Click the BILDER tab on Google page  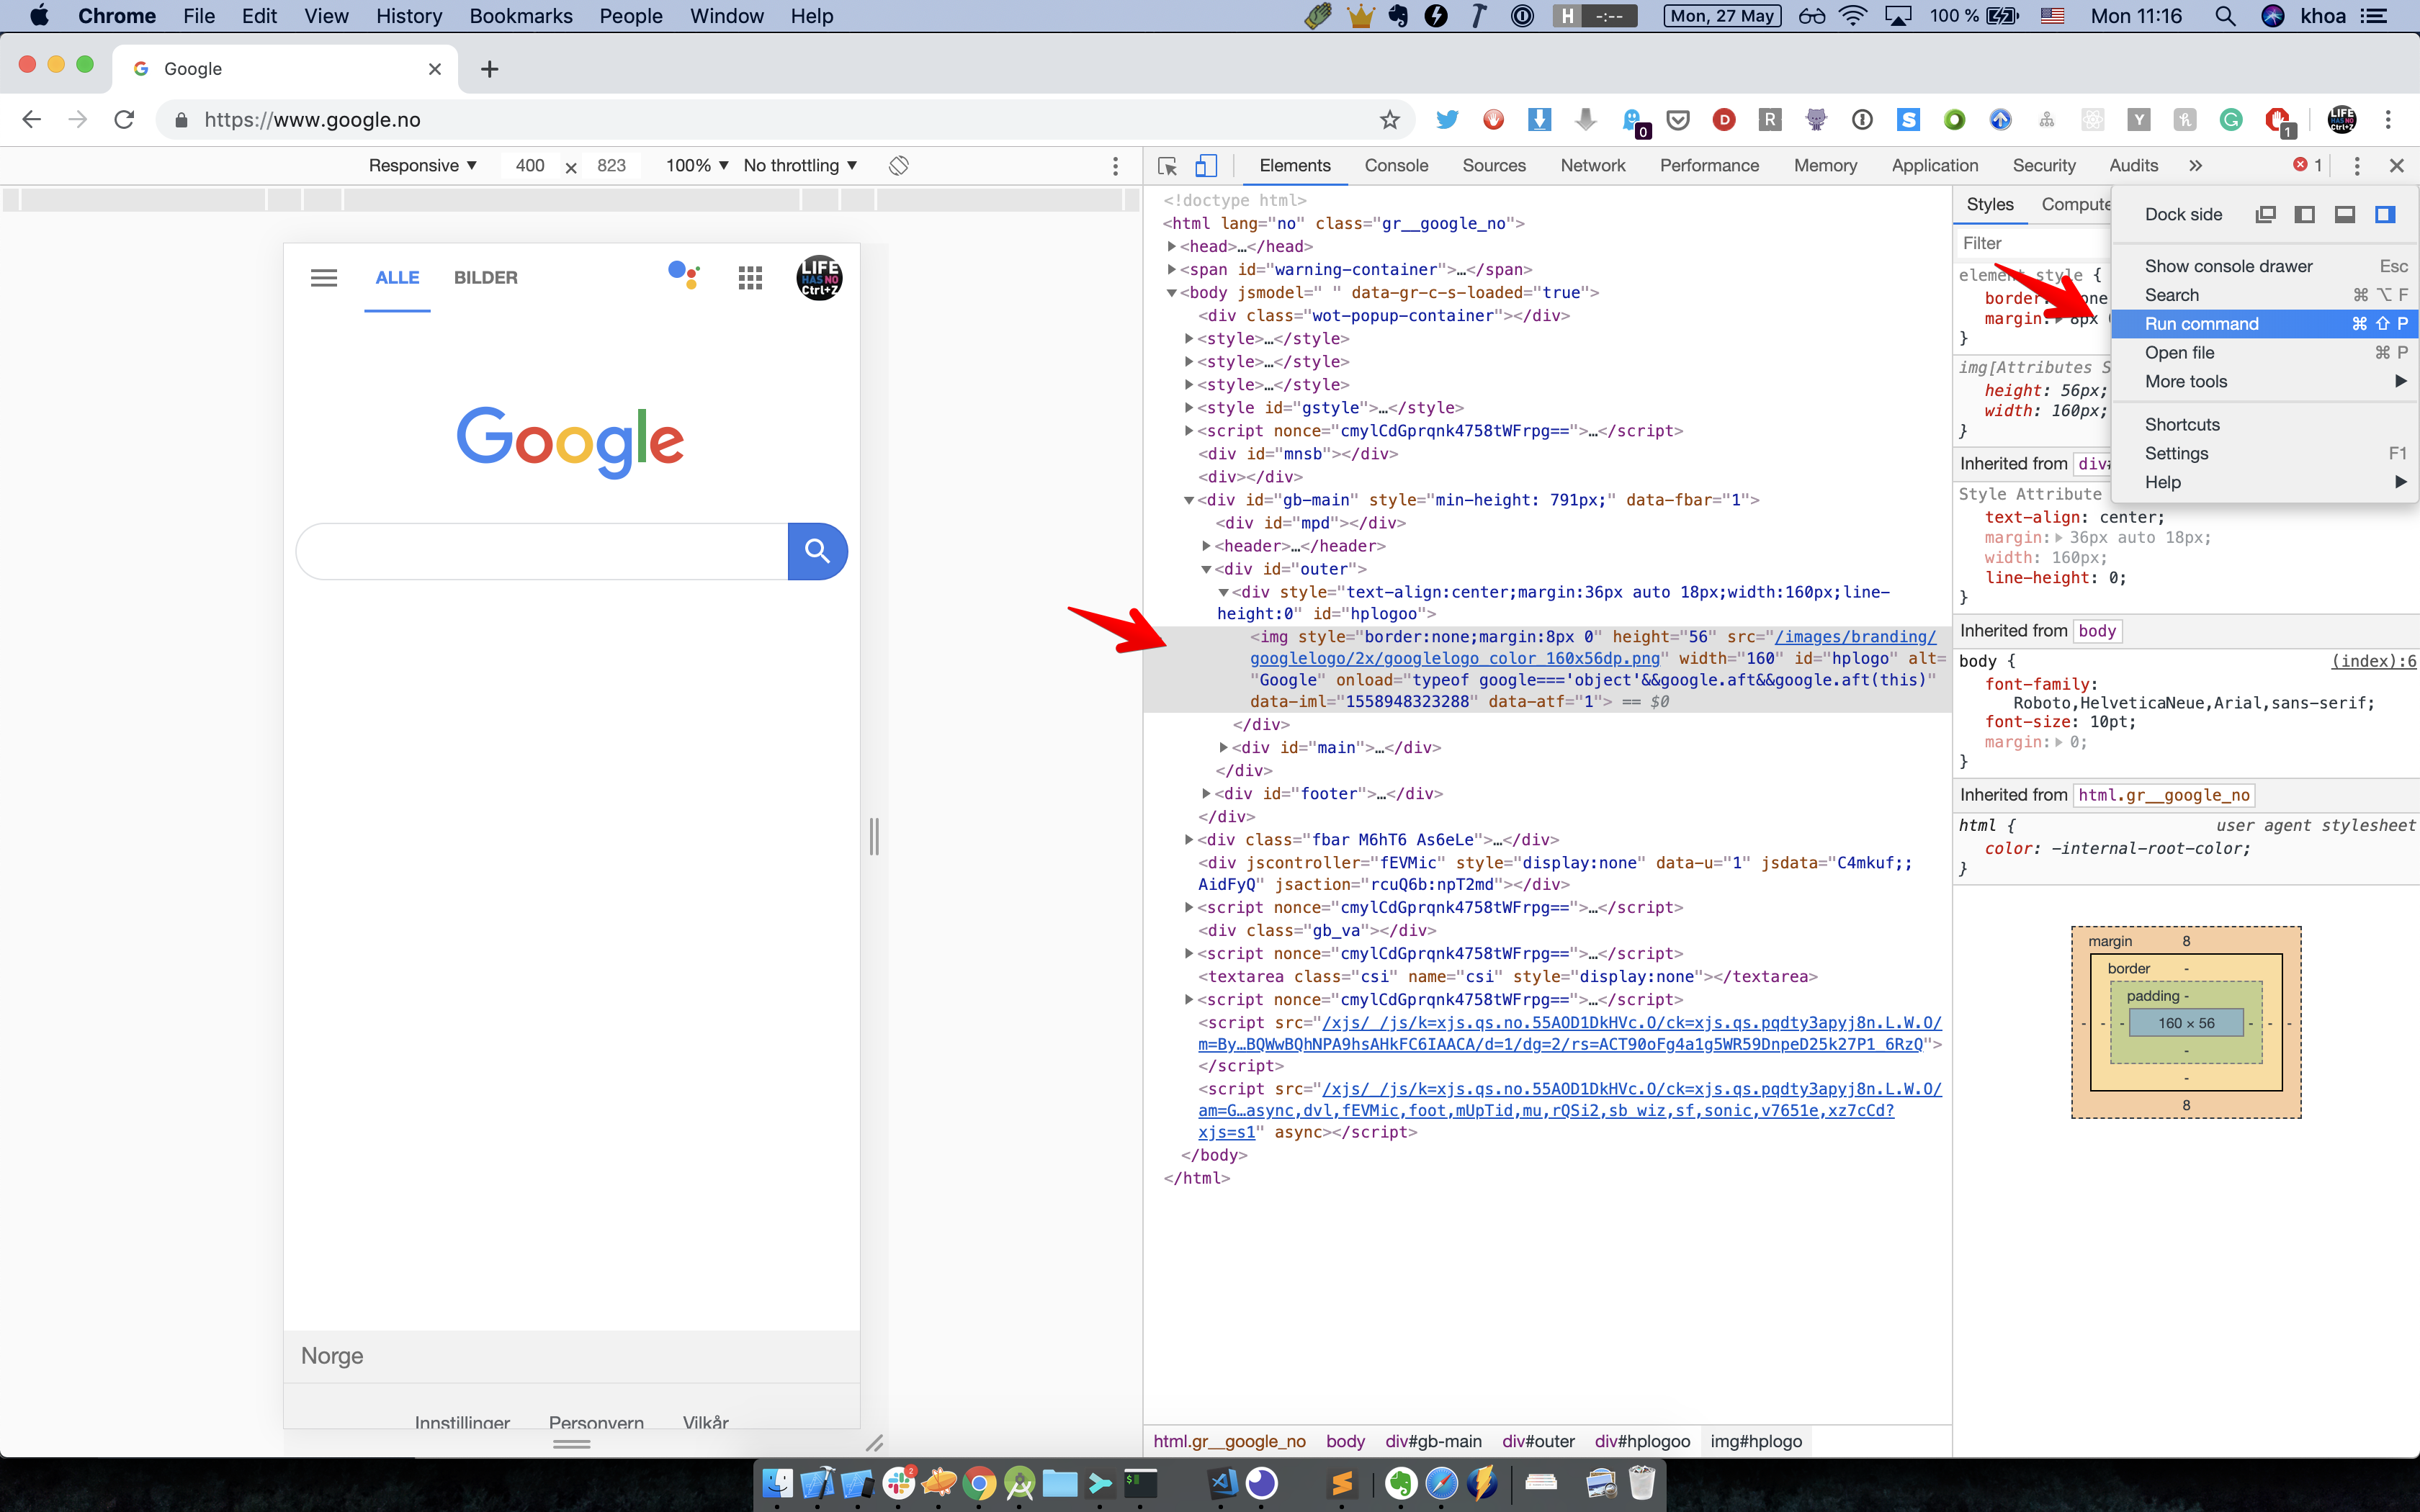[x=485, y=278]
